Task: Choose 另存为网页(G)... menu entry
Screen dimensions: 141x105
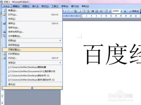Action: click(32, 32)
